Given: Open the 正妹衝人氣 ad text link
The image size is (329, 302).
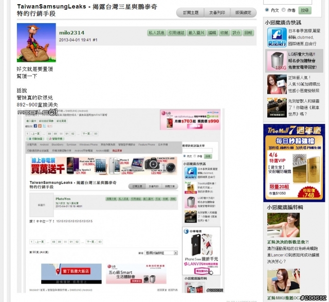Looking at the screenshot, I should [x=304, y=84].
